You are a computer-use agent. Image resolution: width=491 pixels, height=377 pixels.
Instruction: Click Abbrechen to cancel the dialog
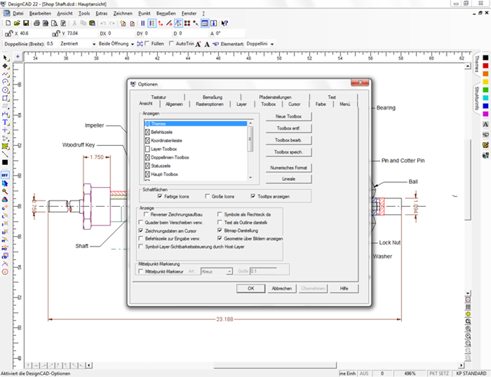[x=282, y=288]
